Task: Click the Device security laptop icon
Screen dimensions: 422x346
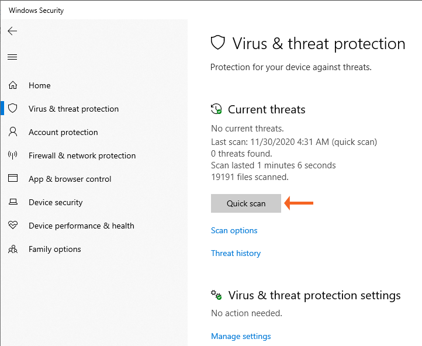Action: (x=12, y=202)
